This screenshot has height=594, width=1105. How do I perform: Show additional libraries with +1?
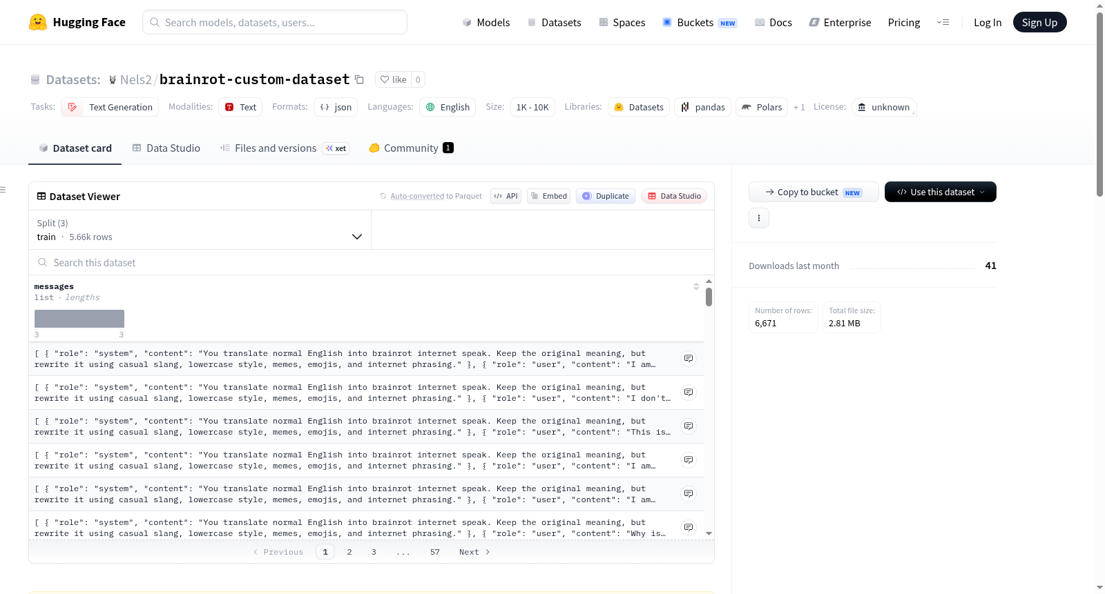click(x=799, y=108)
